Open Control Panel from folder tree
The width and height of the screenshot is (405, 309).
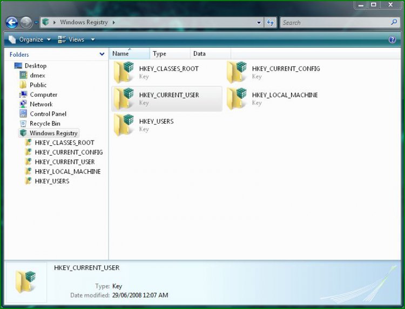click(48, 114)
